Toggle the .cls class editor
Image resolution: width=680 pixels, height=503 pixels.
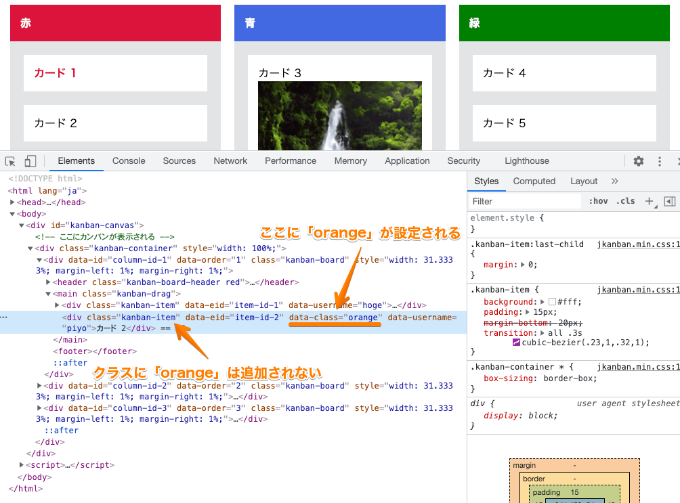point(625,201)
